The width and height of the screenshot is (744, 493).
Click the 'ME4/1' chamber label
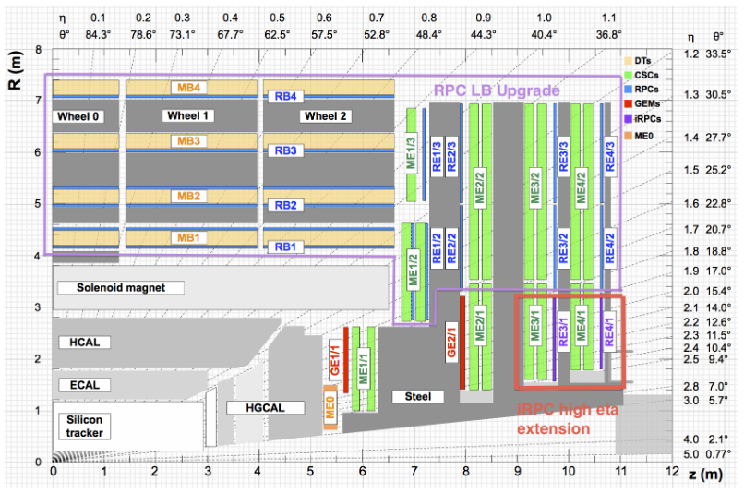pos(582,325)
